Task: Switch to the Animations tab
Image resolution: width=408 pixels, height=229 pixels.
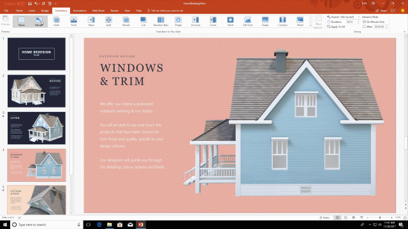Action: [80, 11]
